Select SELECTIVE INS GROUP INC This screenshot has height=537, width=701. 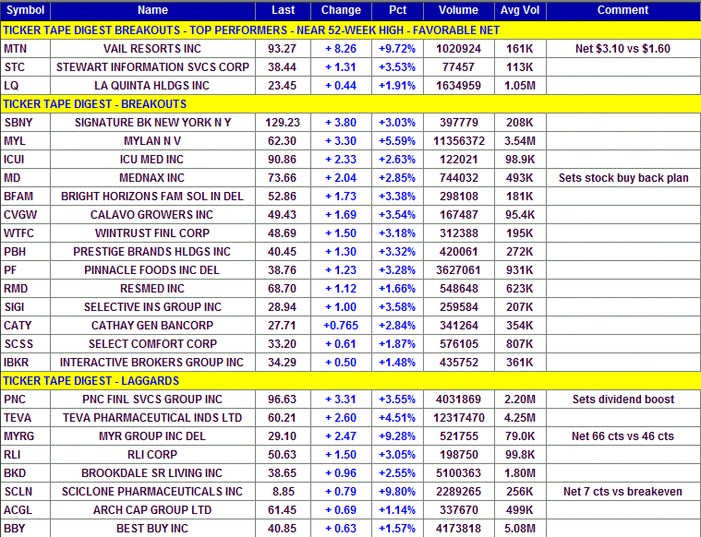pyautogui.click(x=152, y=307)
